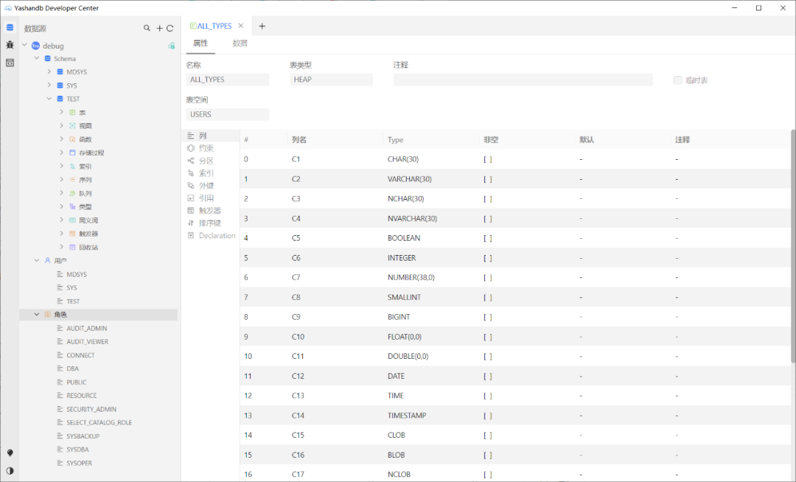
Task: Open the data source sidebar icon
Action: pos(10,27)
